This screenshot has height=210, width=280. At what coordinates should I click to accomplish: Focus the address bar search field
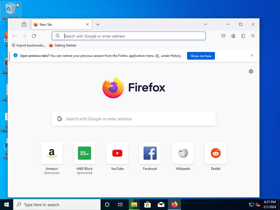(x=129, y=36)
